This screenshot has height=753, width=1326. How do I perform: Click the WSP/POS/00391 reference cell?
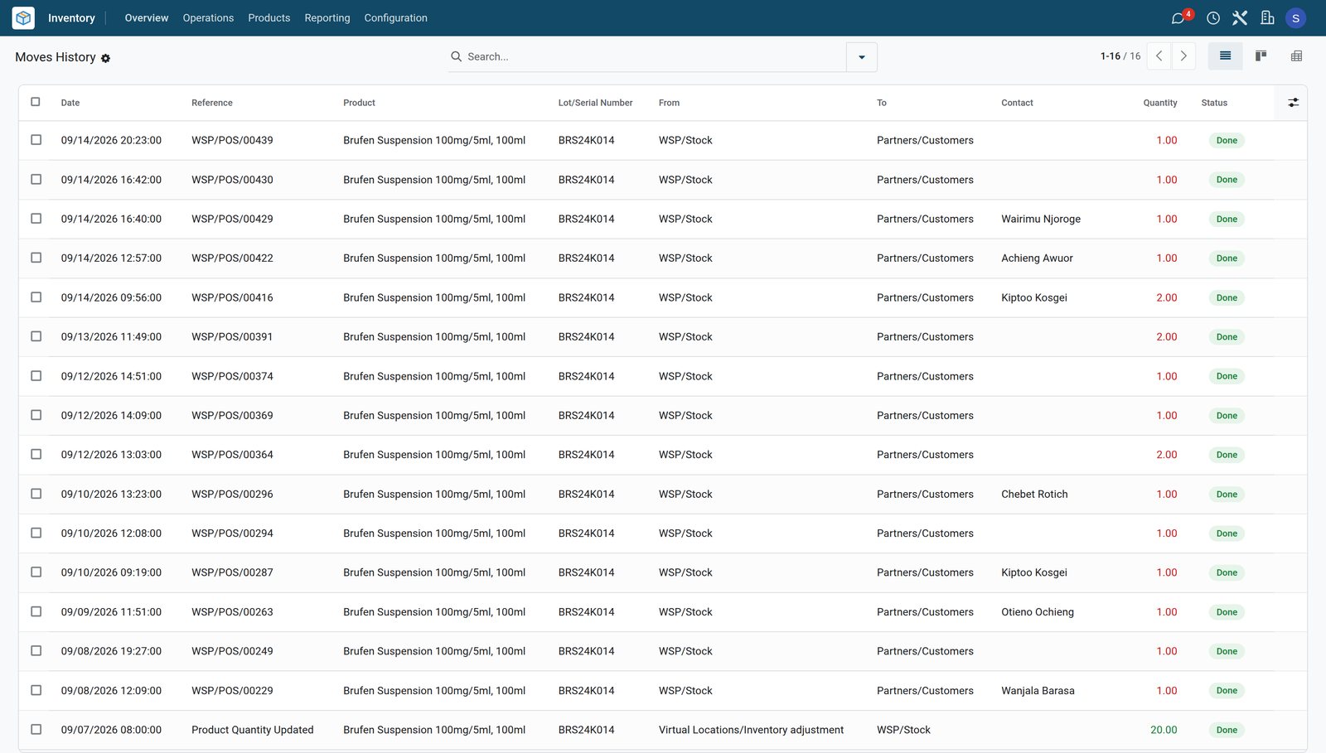coord(232,337)
